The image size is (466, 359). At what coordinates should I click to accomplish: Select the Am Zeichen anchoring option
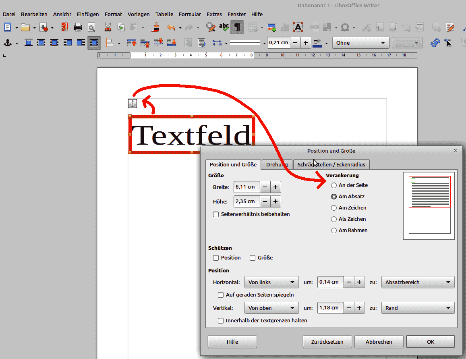[334, 208]
